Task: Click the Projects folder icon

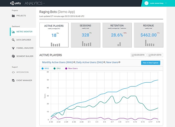Action: (x=13, y=16)
